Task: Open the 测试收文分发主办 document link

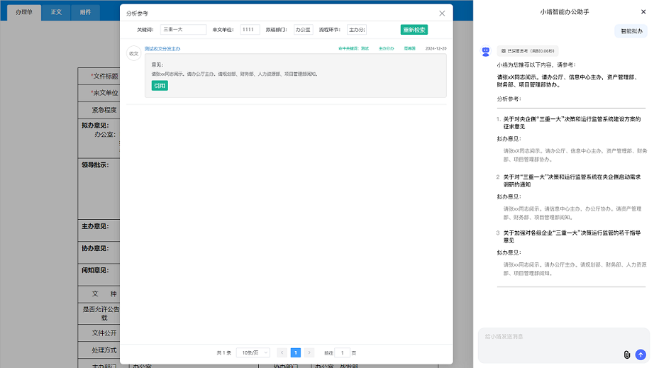Action: click(x=162, y=49)
